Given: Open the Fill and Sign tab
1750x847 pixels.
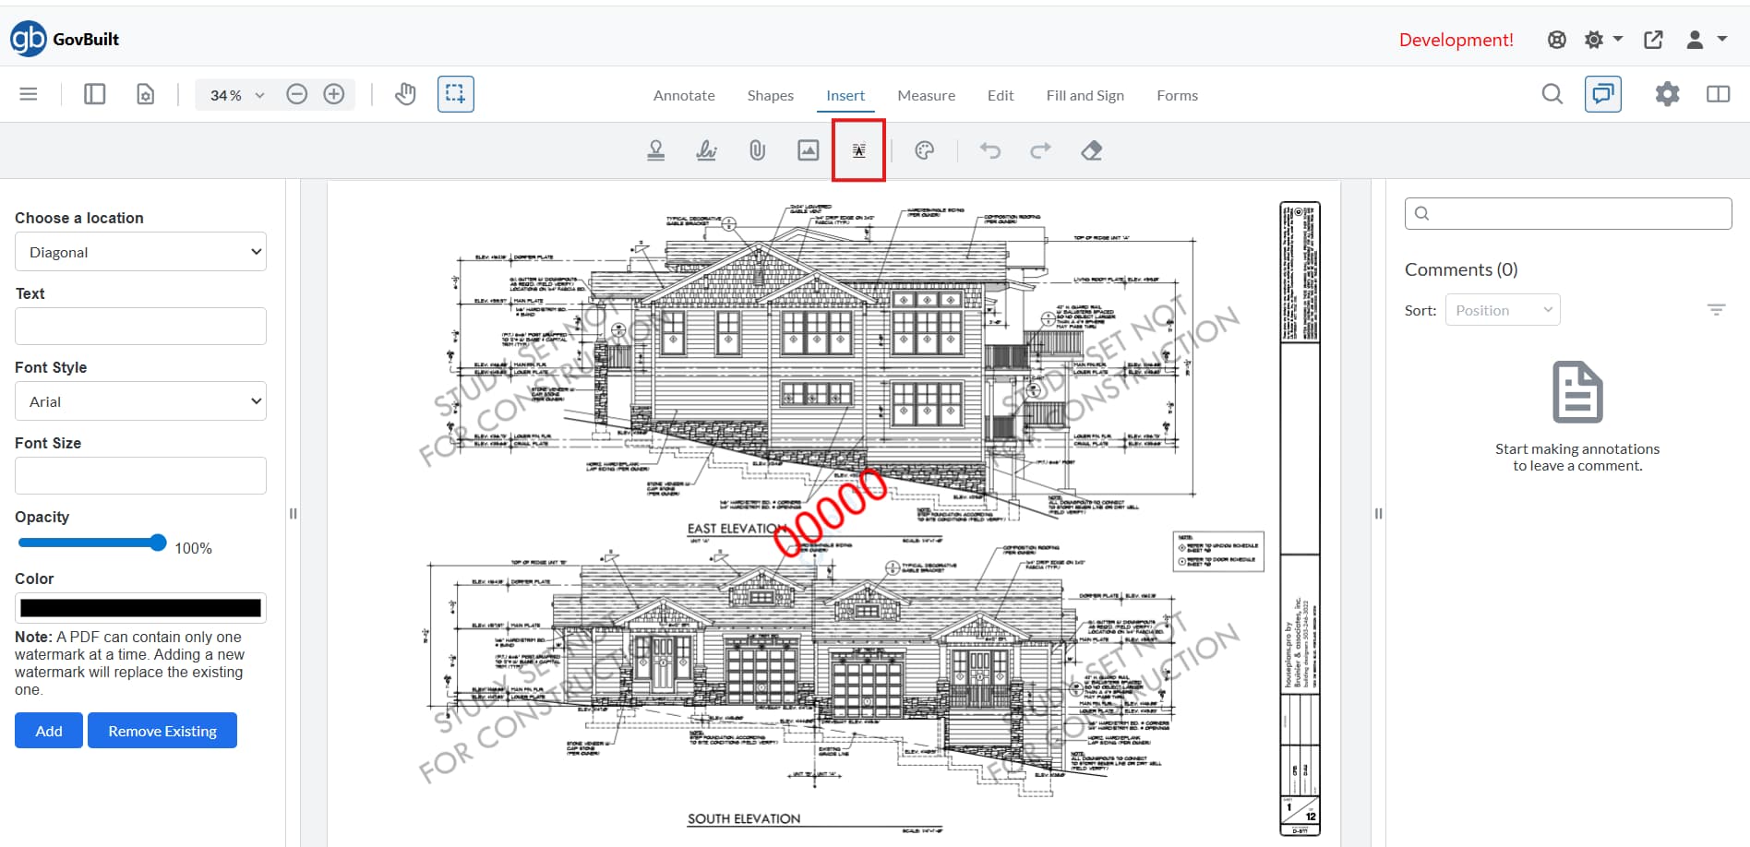Looking at the screenshot, I should coord(1085,96).
